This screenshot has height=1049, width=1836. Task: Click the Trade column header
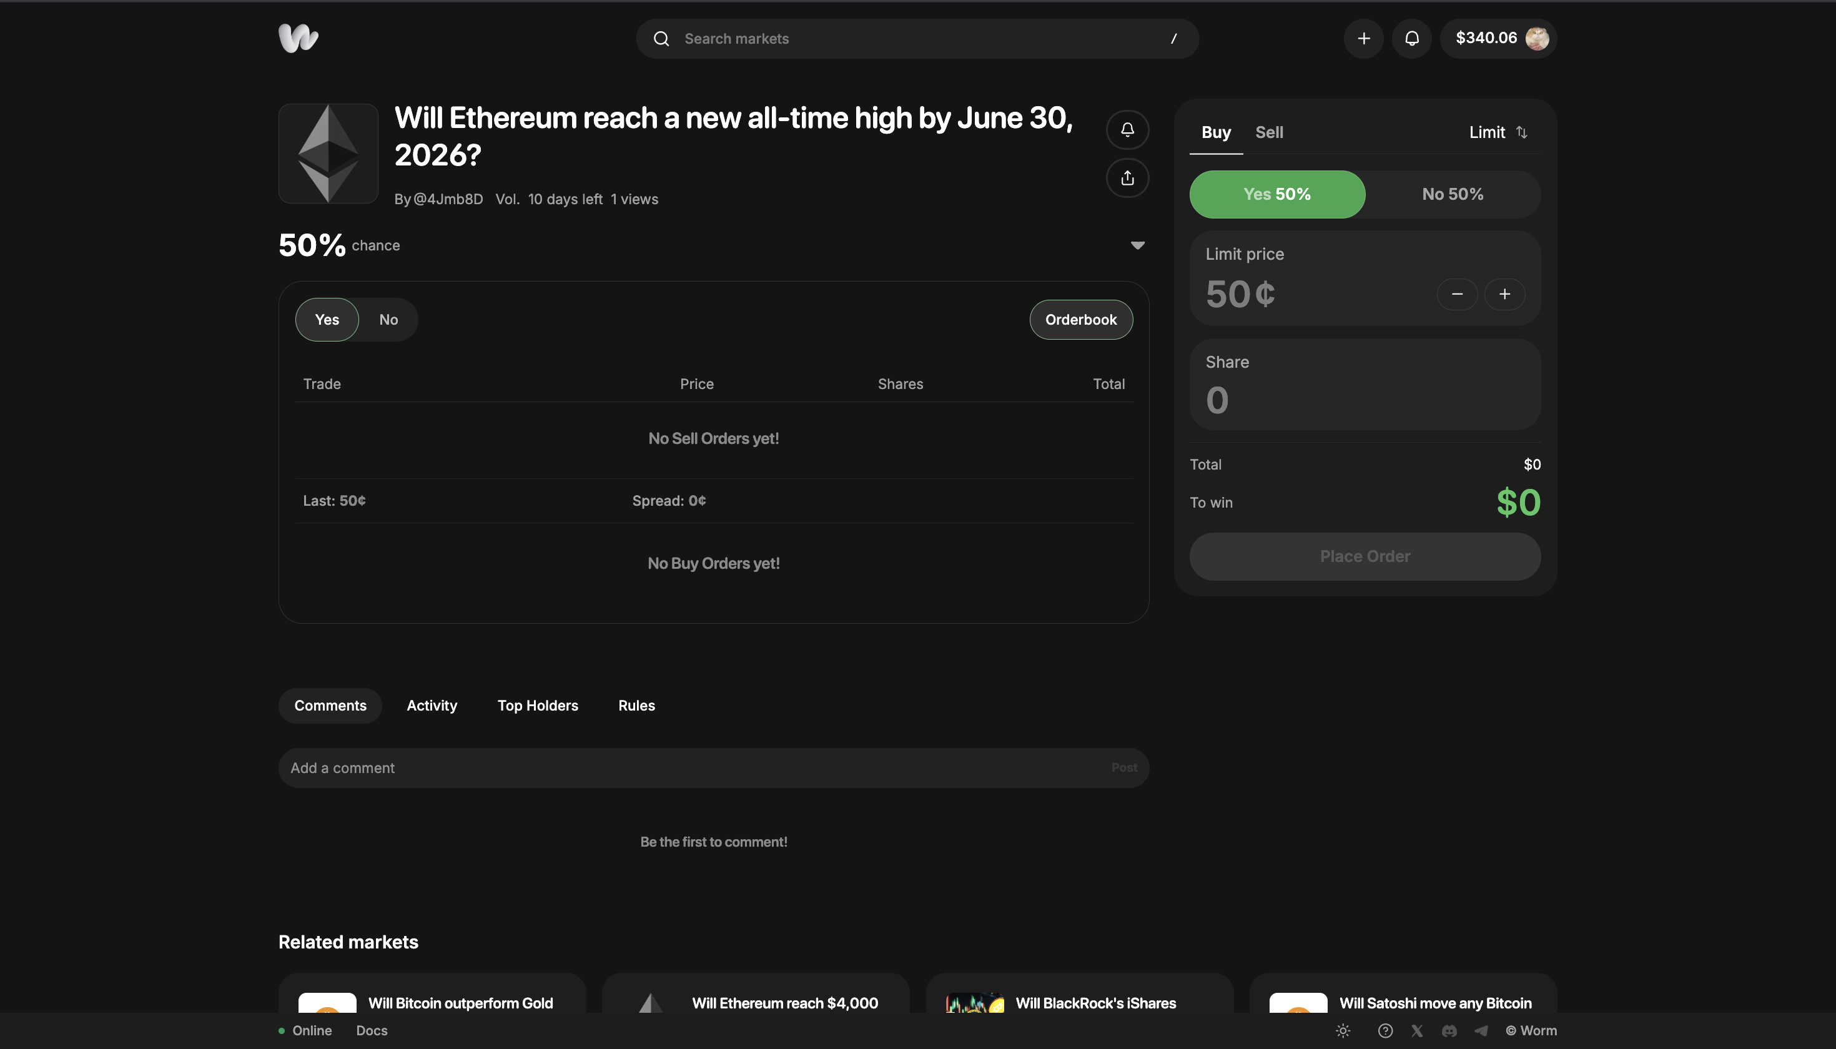coord(322,385)
